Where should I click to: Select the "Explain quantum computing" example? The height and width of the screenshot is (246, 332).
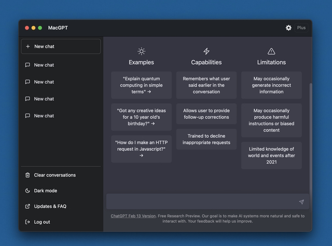141,85
